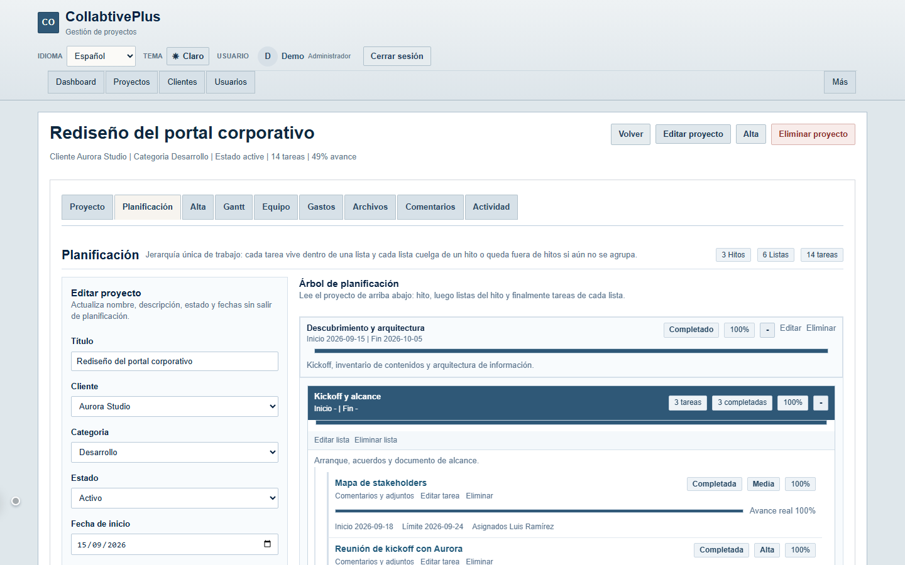Select the Planificación tab
This screenshot has height=565, width=905.
pyautogui.click(x=148, y=207)
